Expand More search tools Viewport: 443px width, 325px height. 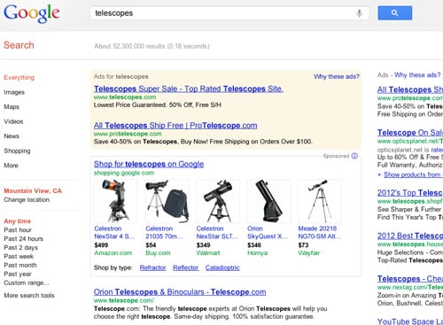29,296
